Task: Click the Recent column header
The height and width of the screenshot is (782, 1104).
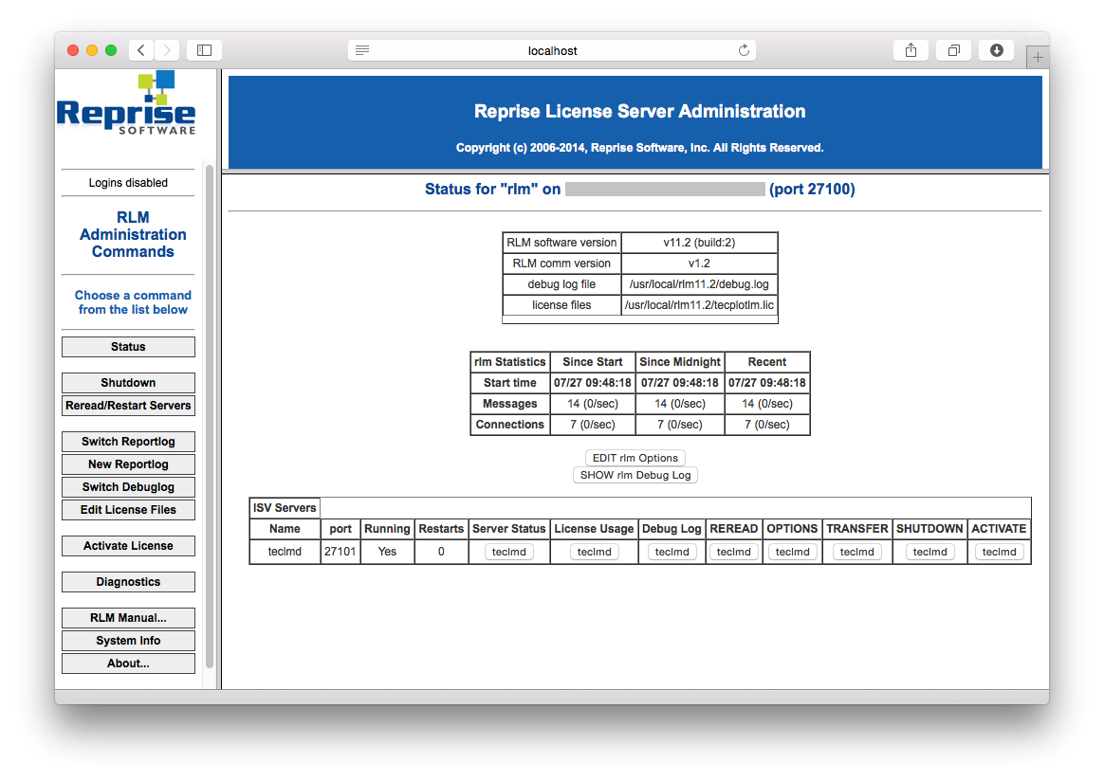Action: (767, 362)
